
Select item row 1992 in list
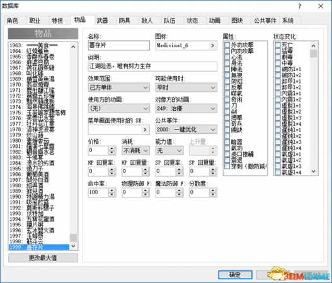point(39,208)
